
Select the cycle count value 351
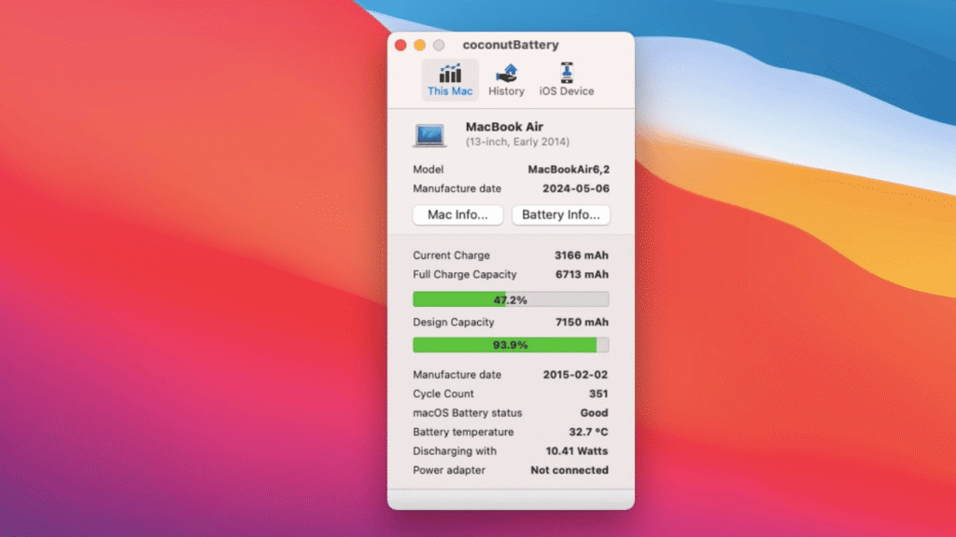pyautogui.click(x=598, y=394)
